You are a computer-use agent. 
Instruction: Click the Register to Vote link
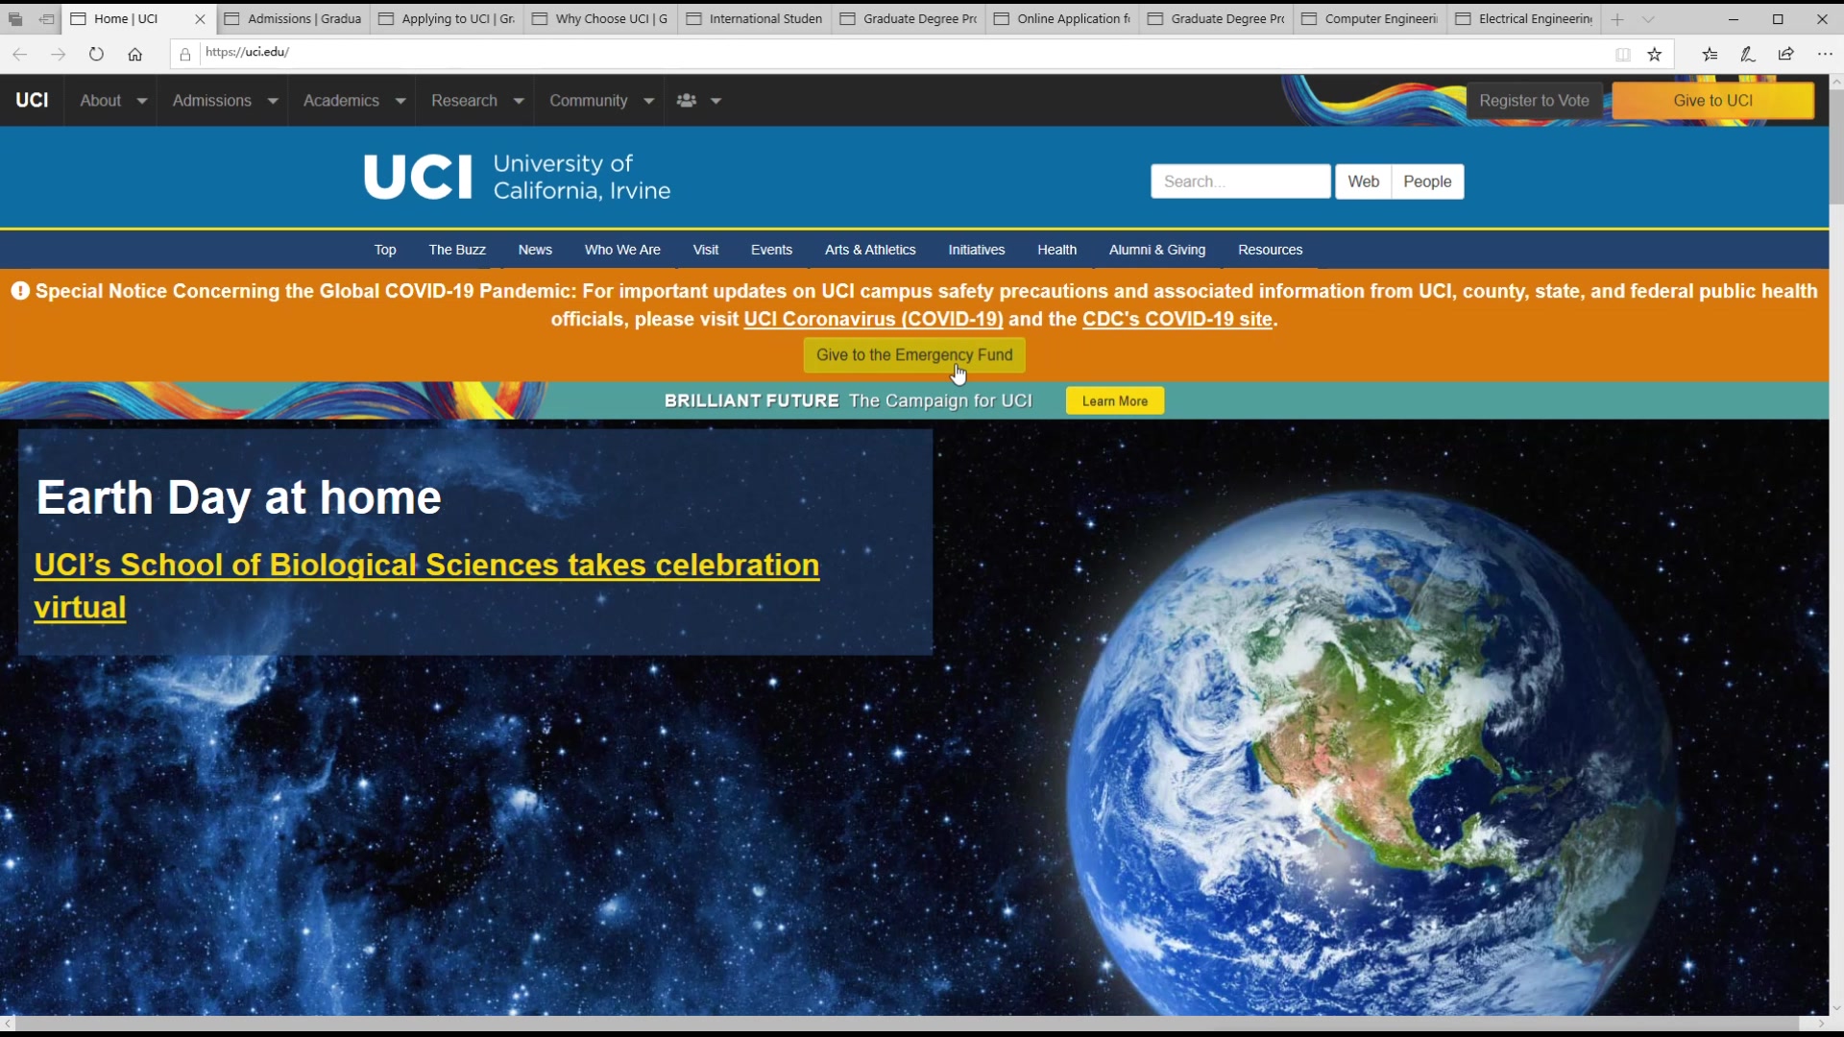pos(1534,100)
